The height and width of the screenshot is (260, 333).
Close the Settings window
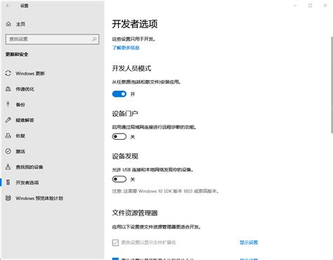(325, 6)
